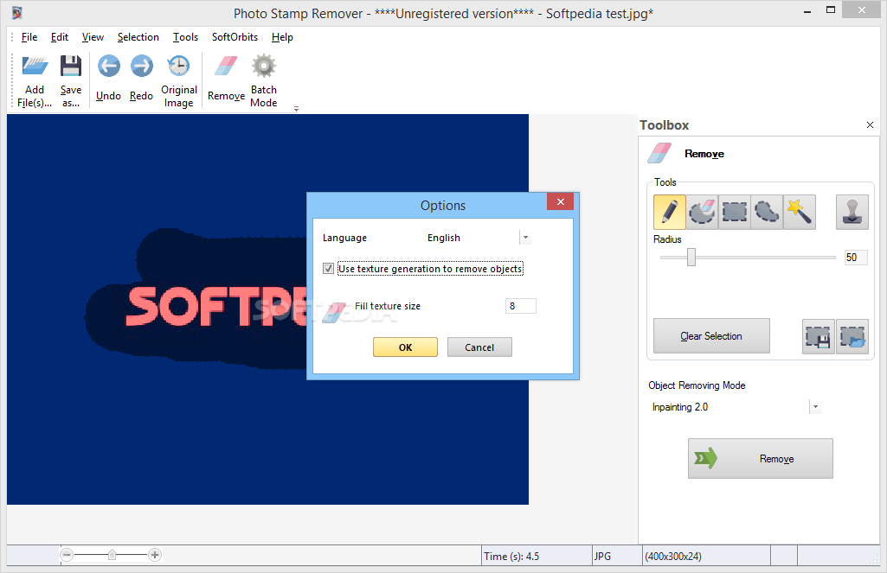Click the Clear Selection button
This screenshot has height=573, width=887.
tap(711, 336)
